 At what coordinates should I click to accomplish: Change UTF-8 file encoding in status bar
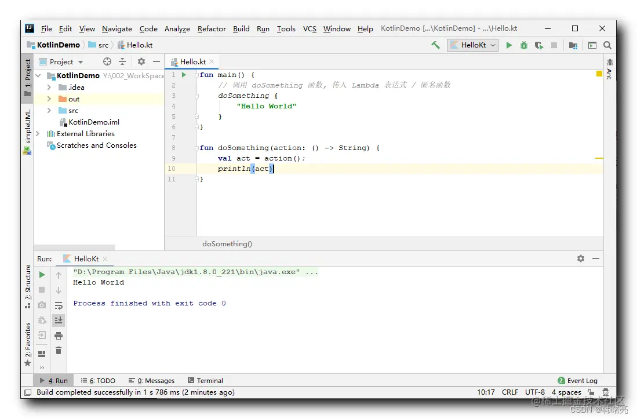click(534, 392)
